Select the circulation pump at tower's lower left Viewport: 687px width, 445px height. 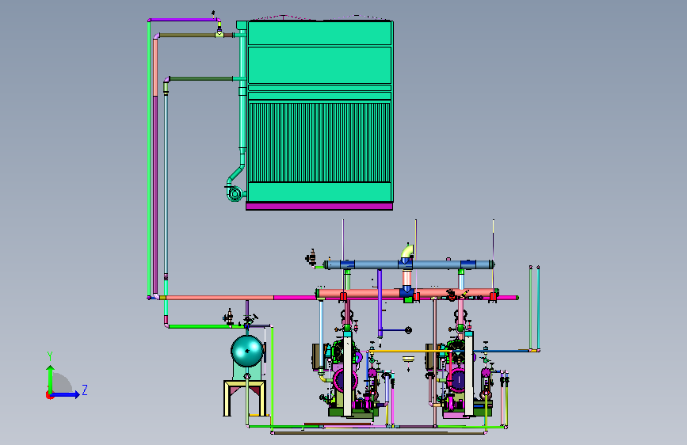(234, 192)
